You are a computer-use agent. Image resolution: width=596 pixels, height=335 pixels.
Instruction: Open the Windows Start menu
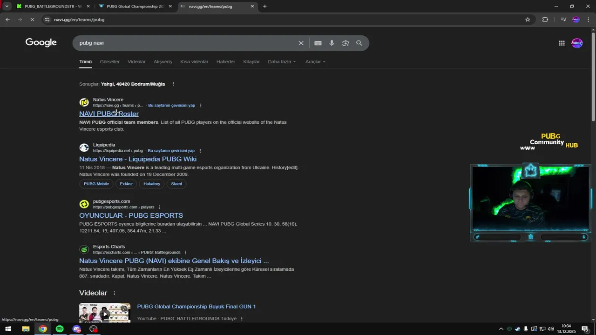pos(8,329)
